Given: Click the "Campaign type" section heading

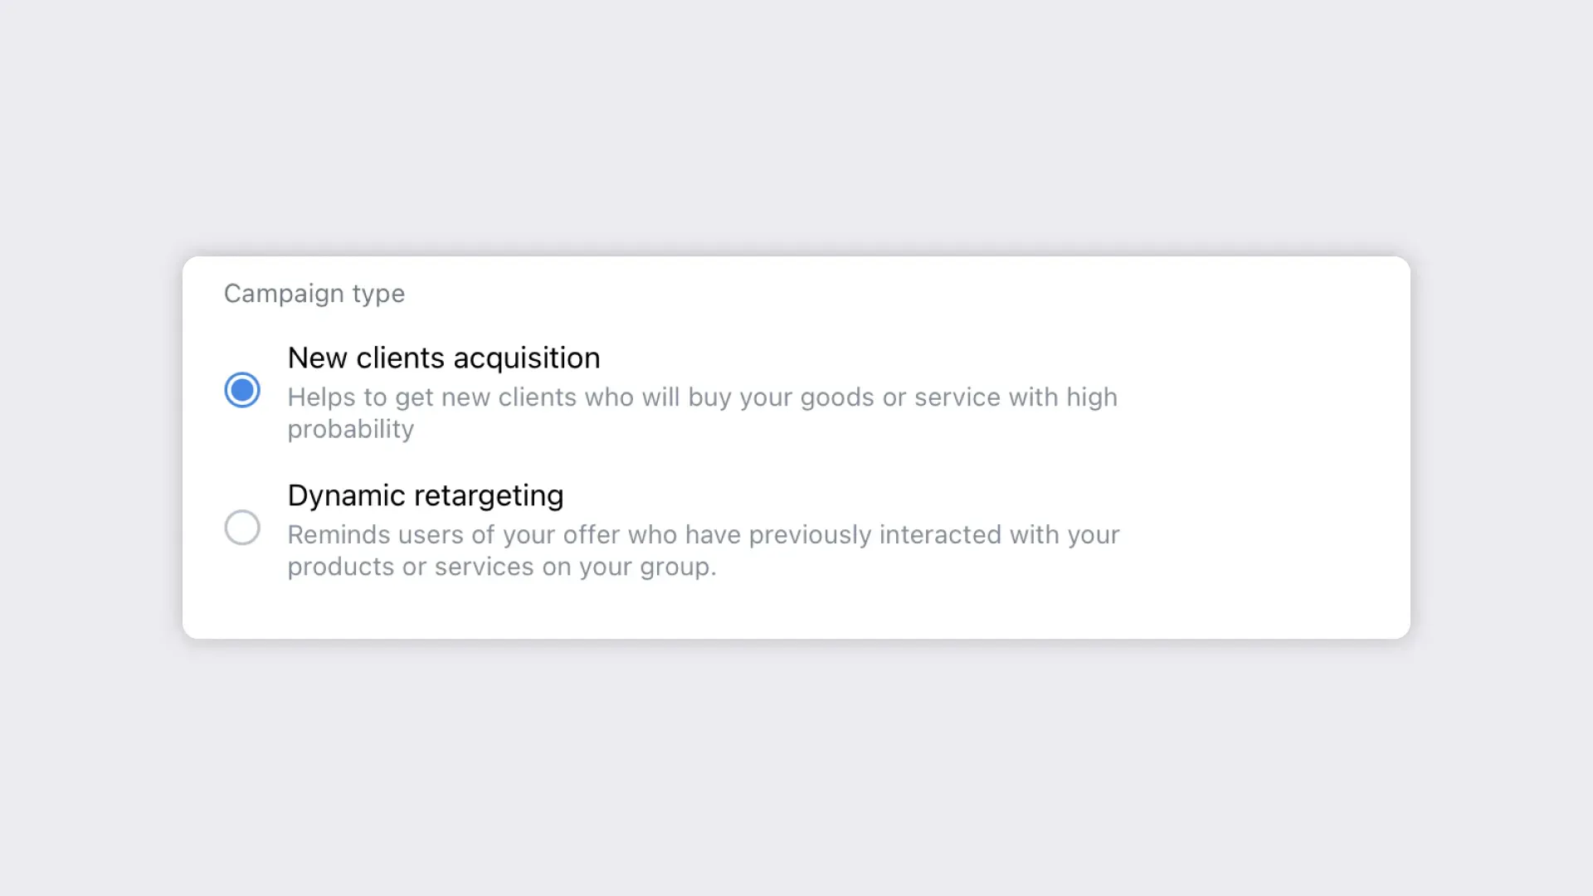Looking at the screenshot, I should [x=314, y=294].
